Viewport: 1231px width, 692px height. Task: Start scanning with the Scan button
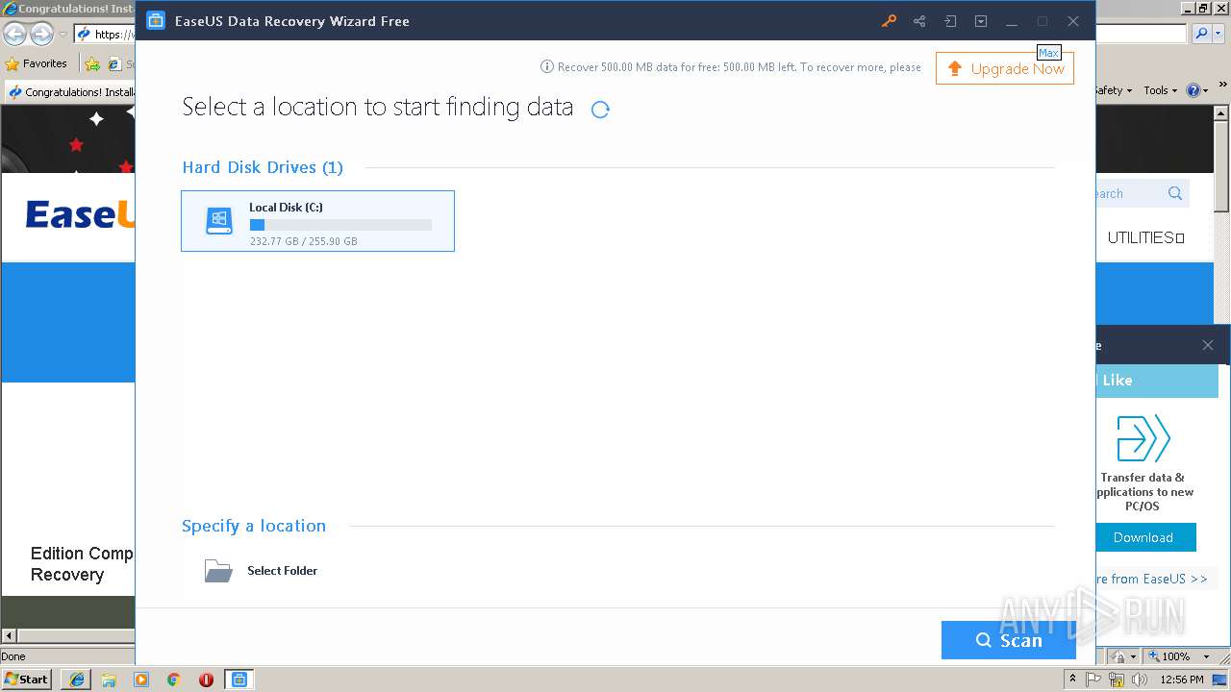[1008, 640]
